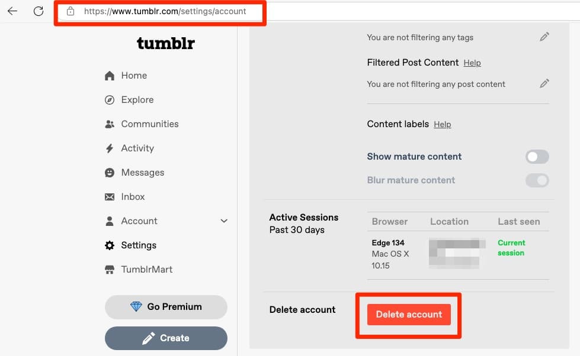Click the tumblr logo heading

coord(166,43)
